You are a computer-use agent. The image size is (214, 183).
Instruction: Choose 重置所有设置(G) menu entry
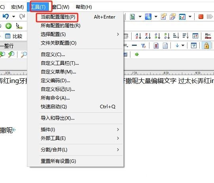point(75,161)
